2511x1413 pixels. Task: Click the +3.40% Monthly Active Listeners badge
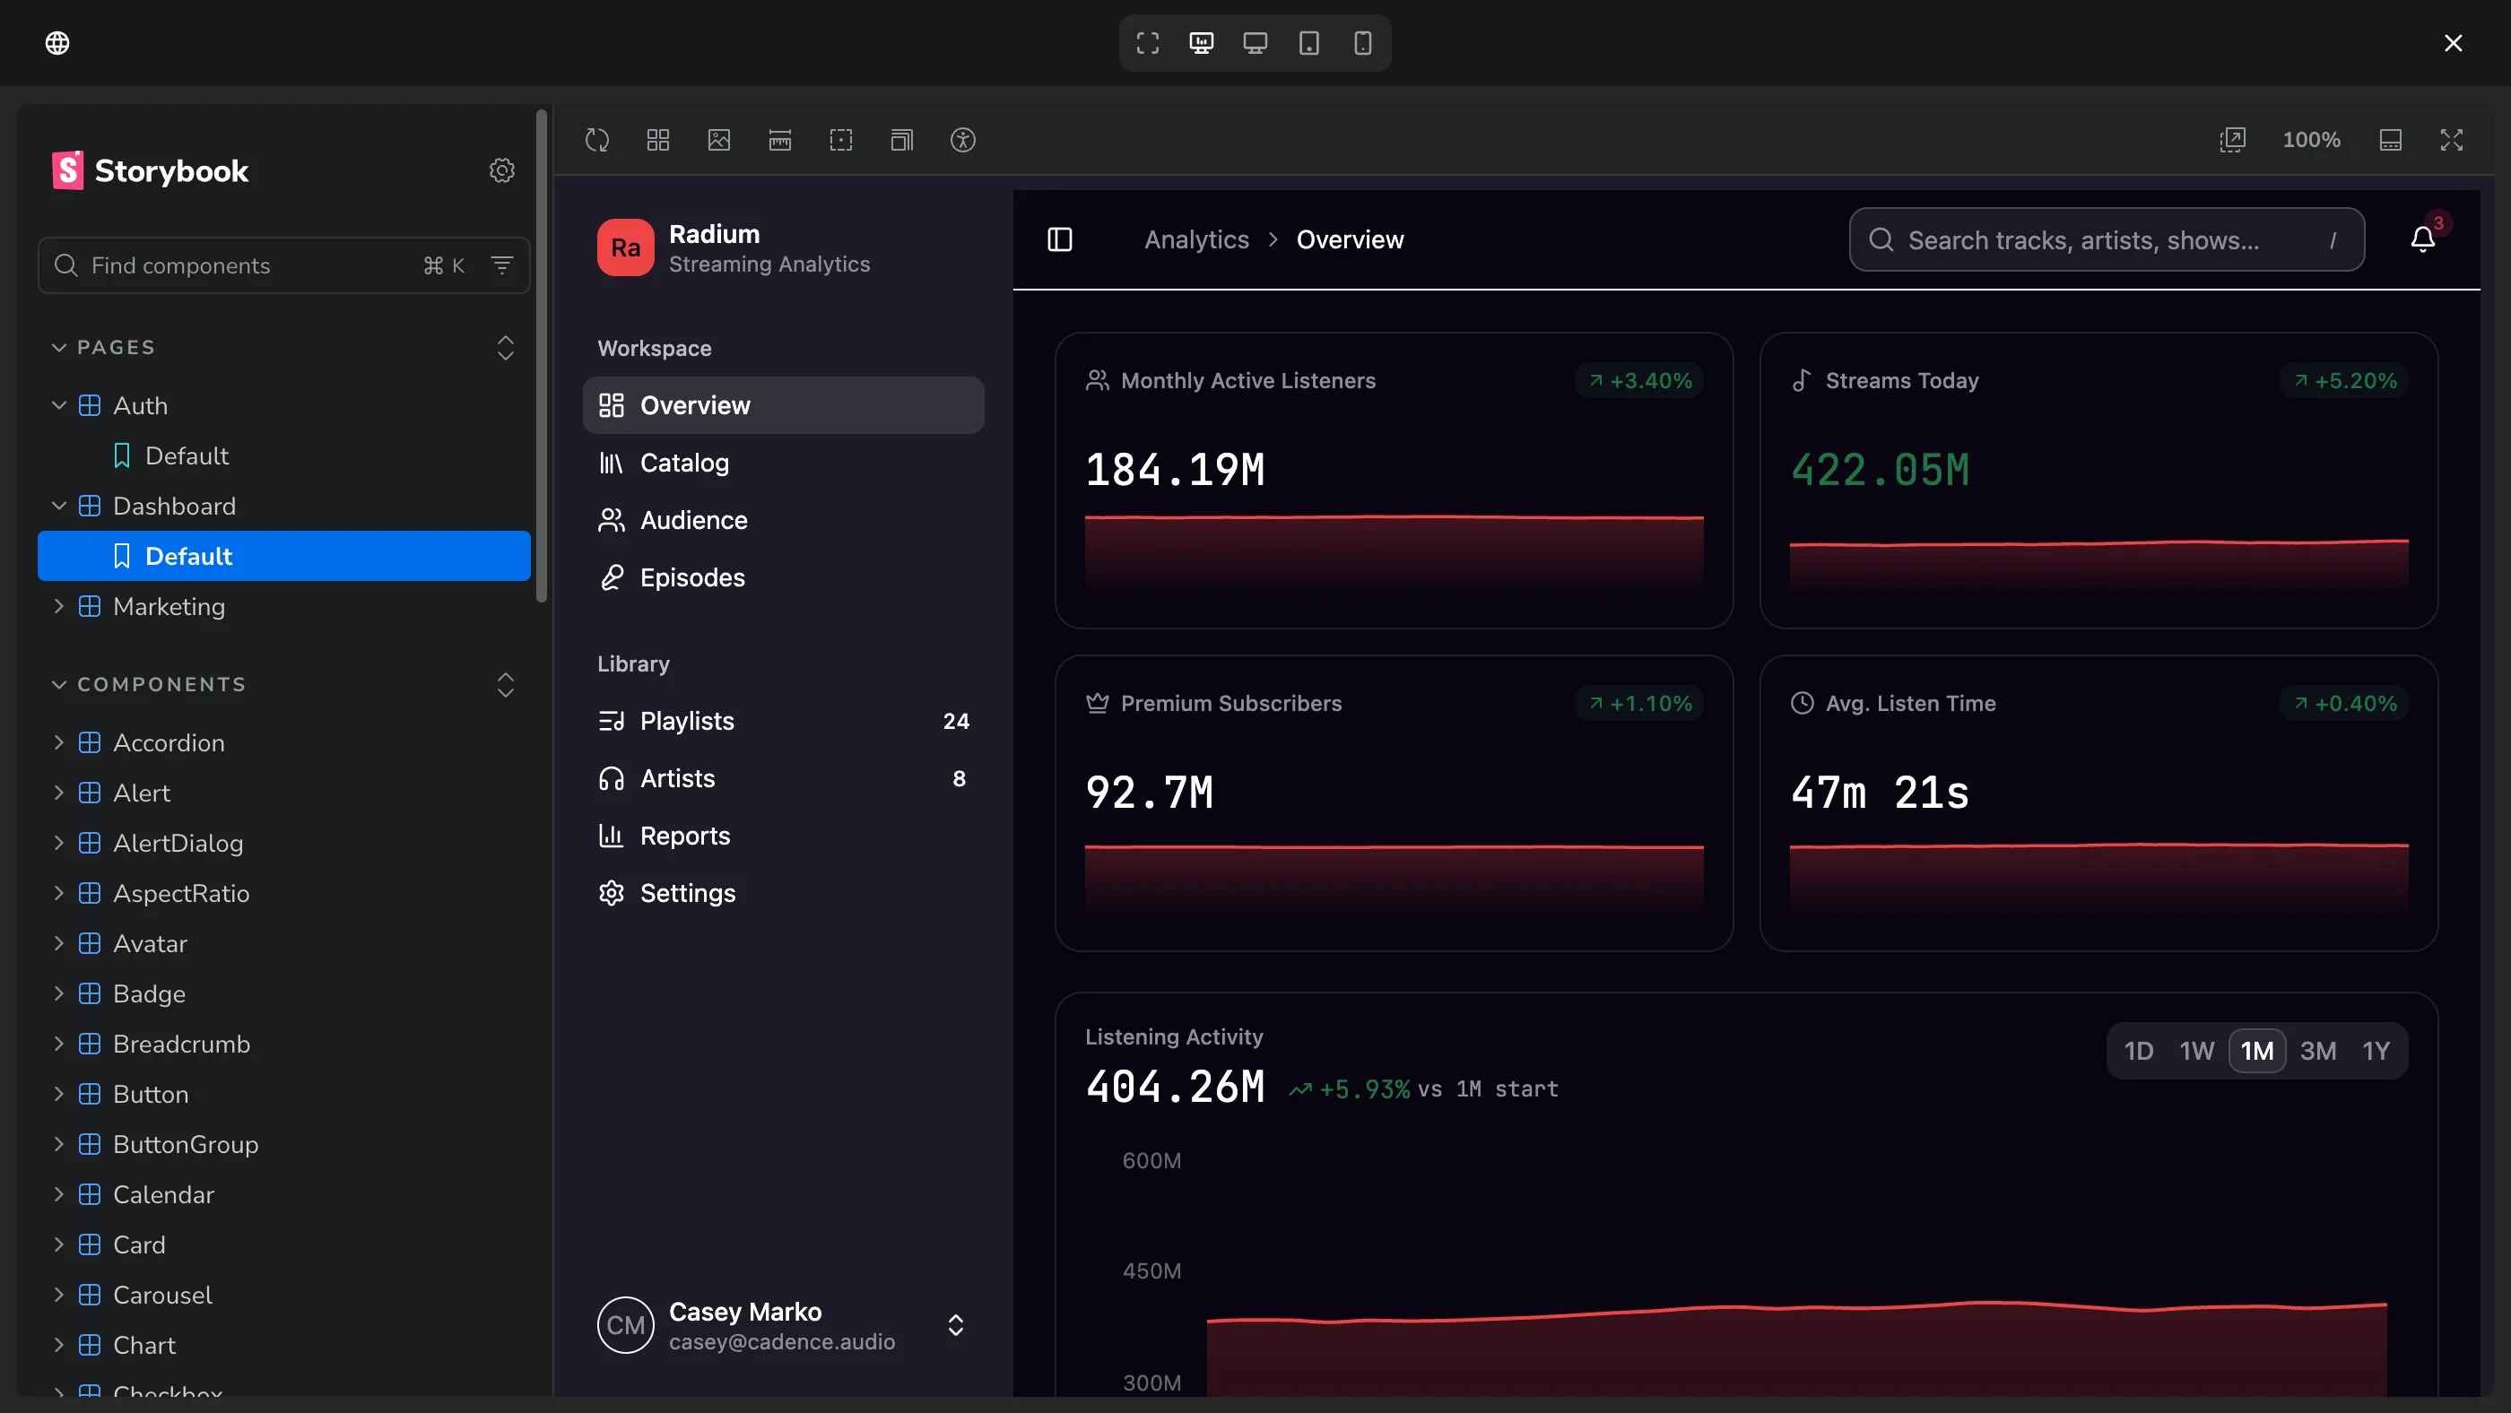click(x=1640, y=381)
